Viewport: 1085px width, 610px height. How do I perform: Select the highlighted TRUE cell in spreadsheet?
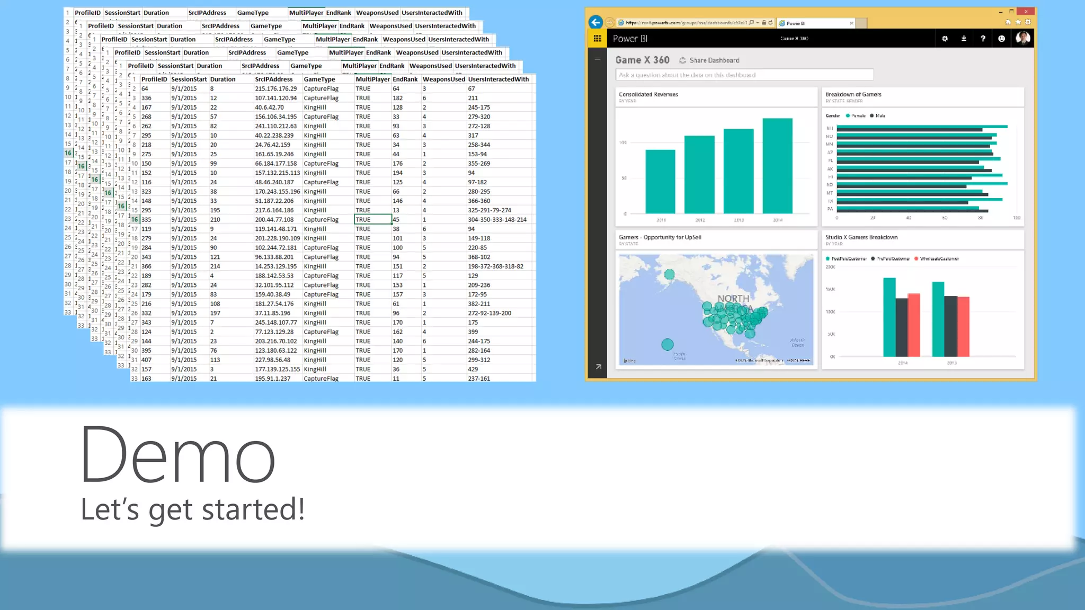pos(372,219)
